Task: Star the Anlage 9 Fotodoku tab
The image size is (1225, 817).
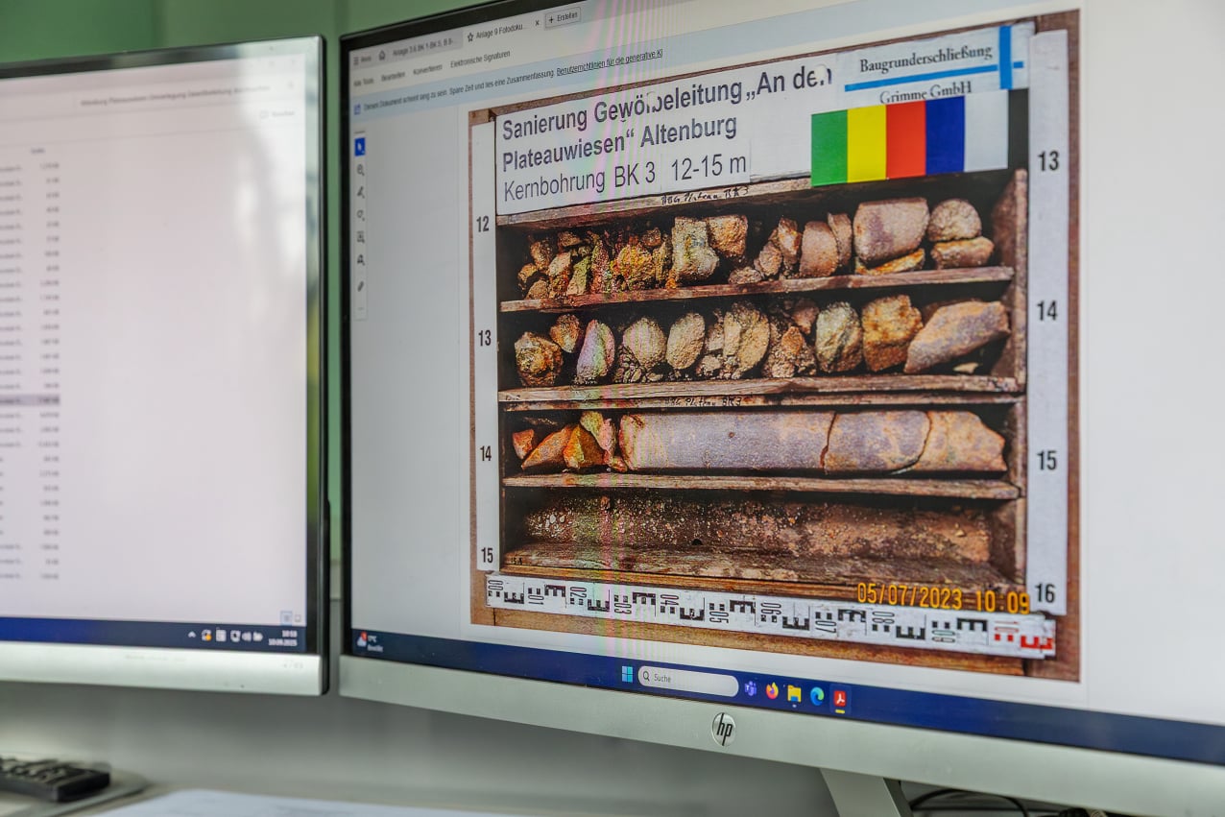Action: click(470, 37)
